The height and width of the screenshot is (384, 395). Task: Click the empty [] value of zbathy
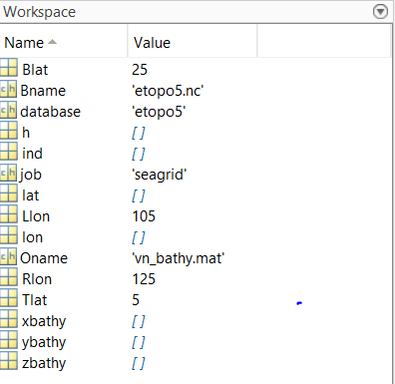pos(139,363)
